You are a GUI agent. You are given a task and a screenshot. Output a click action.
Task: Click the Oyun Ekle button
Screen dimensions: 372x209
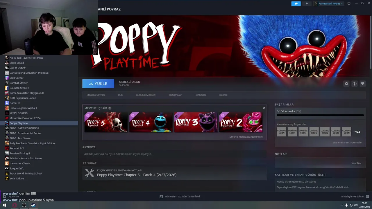[x=11, y=197]
